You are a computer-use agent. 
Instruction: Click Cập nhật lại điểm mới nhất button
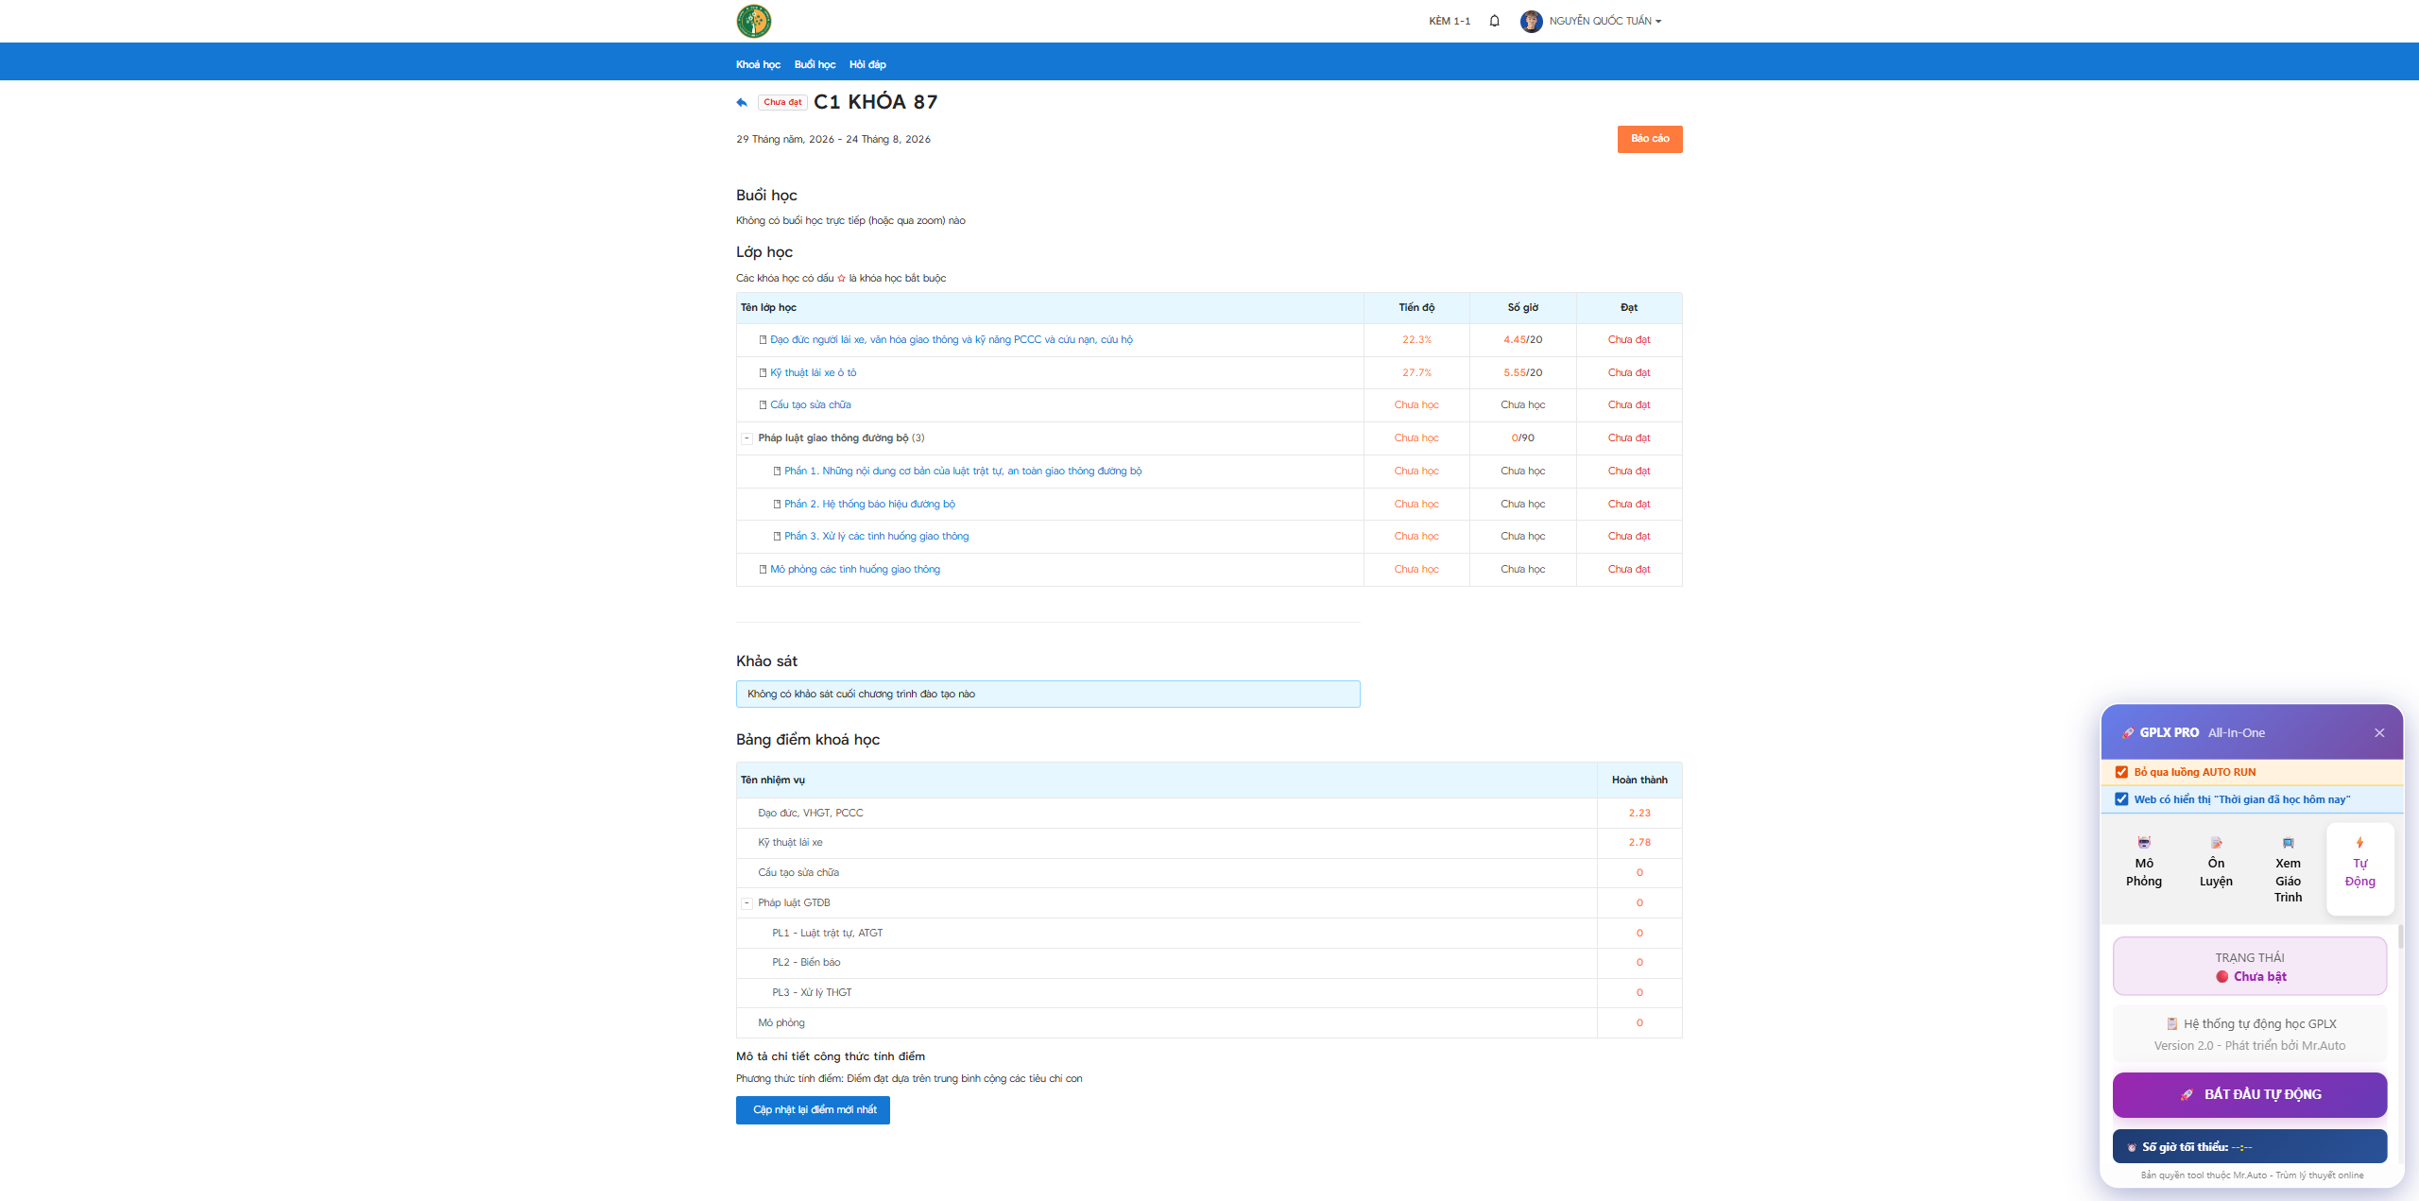coord(813,1109)
